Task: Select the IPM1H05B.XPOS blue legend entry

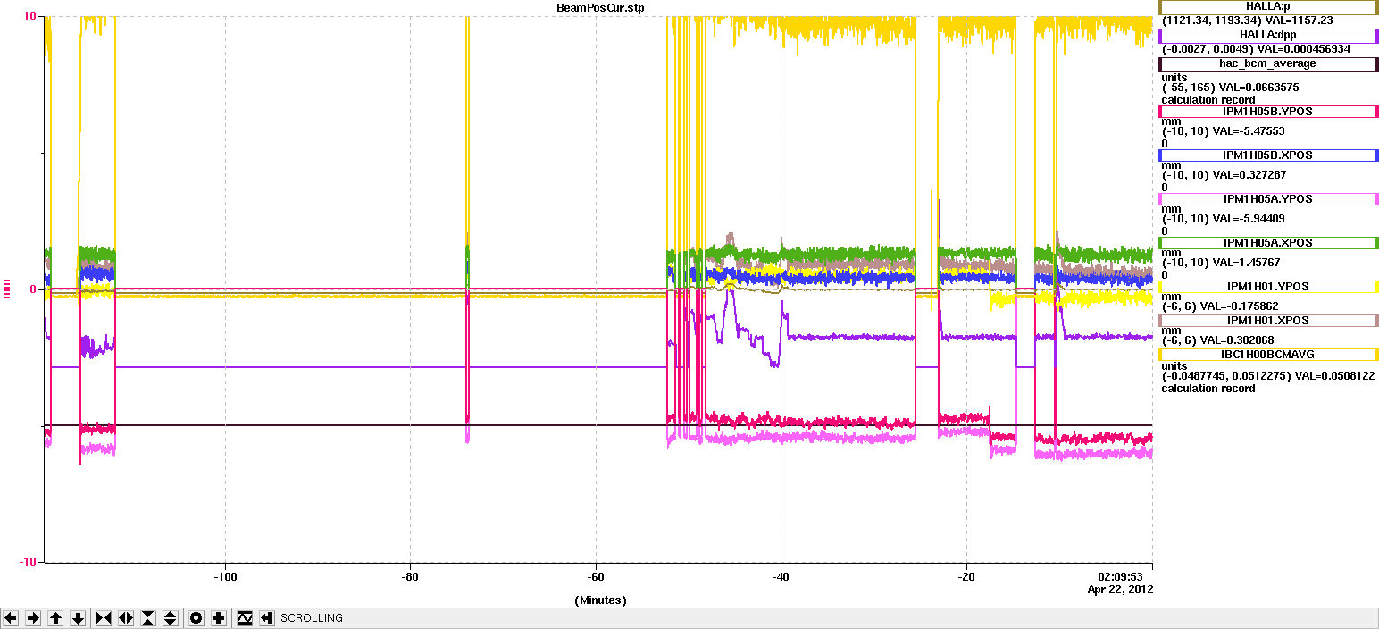Action: pos(1268,155)
